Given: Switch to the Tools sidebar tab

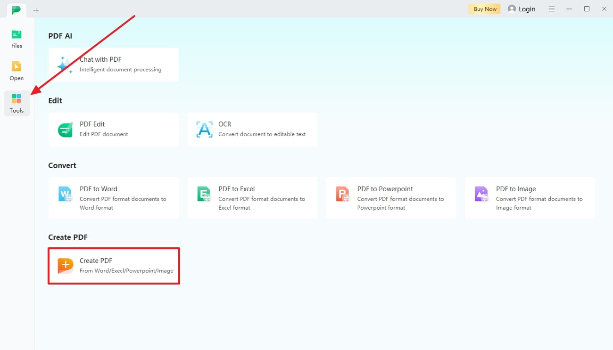Looking at the screenshot, I should pos(17,104).
